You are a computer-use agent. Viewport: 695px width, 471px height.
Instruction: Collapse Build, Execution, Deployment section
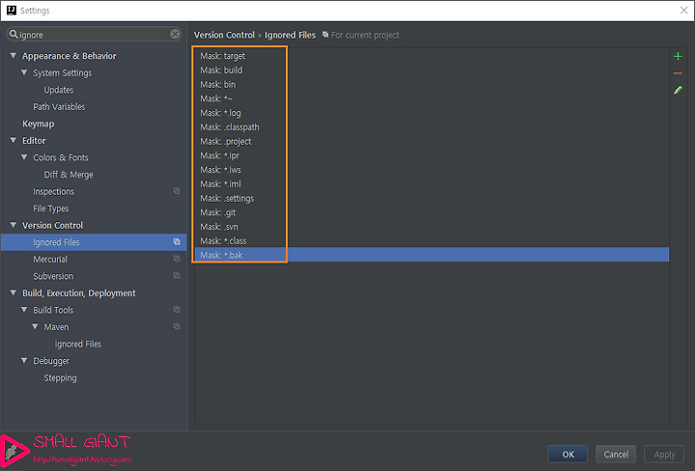(14, 292)
